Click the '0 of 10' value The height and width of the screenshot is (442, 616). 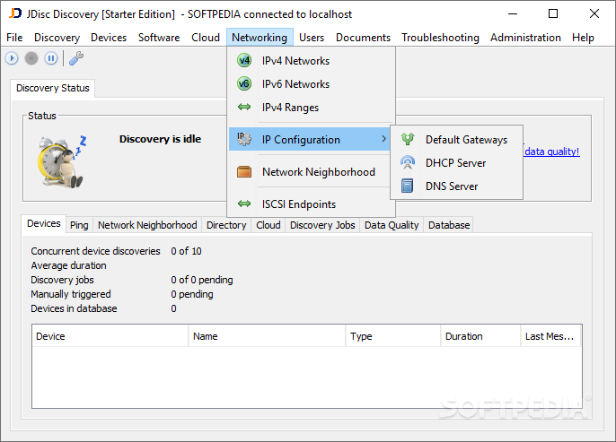click(186, 251)
